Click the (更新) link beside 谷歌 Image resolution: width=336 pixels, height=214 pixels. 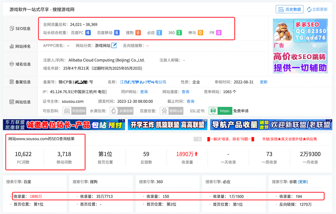click(x=303, y=182)
